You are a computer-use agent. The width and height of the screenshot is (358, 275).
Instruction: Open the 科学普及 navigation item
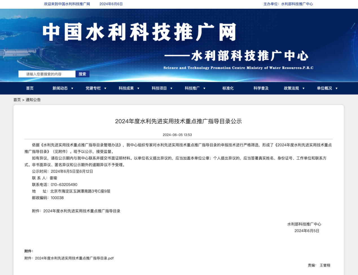261,88
